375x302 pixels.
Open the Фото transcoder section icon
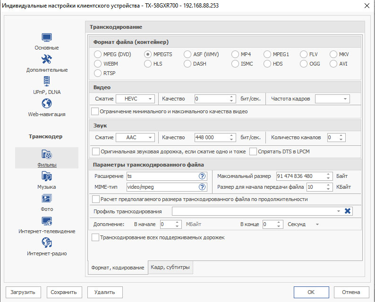[46, 199]
